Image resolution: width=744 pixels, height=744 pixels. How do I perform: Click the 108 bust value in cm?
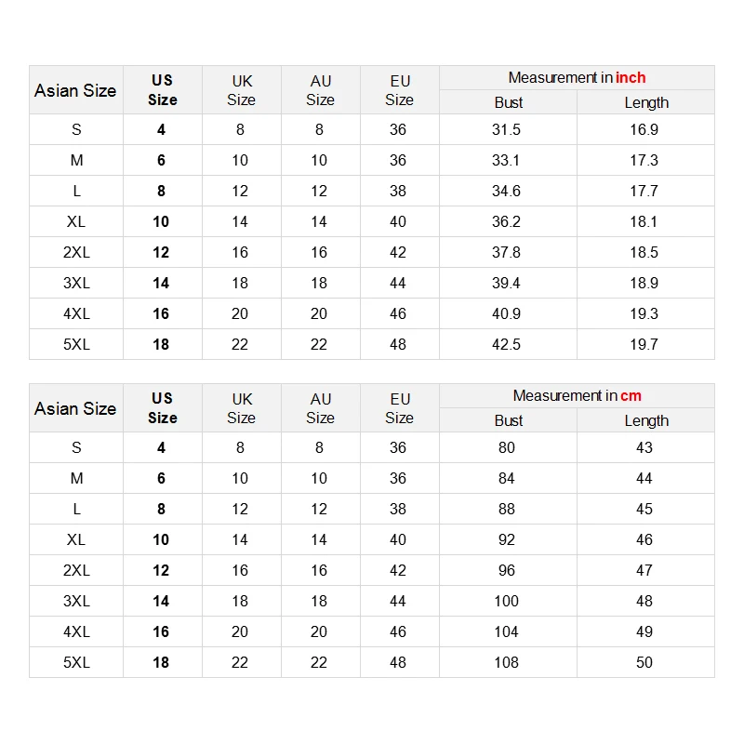coord(506,662)
